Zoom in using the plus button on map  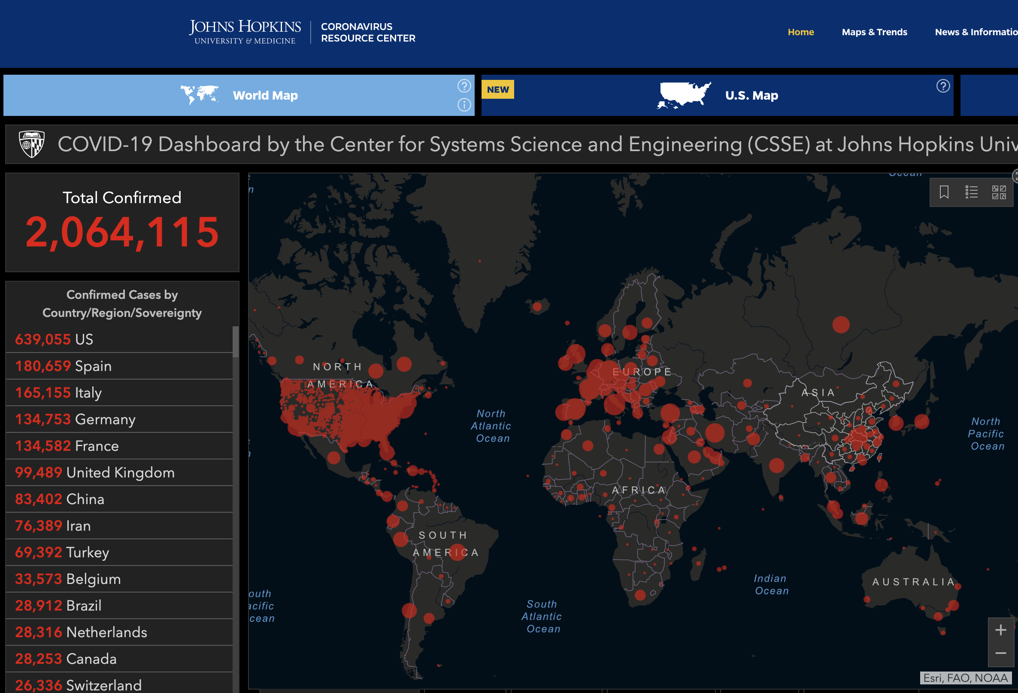click(999, 629)
